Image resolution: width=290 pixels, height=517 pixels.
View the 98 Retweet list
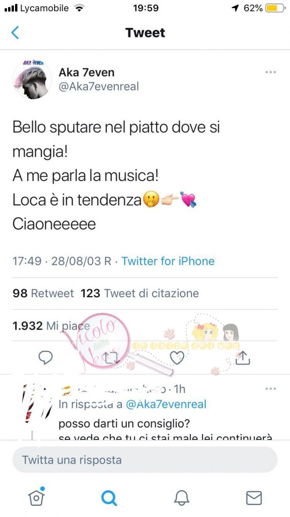(43, 293)
